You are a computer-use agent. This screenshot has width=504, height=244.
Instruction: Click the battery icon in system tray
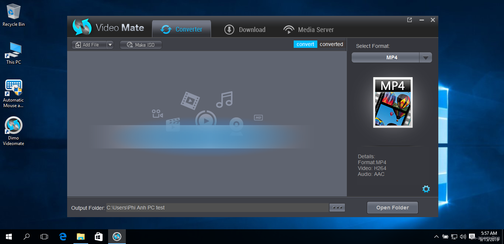[445, 237]
